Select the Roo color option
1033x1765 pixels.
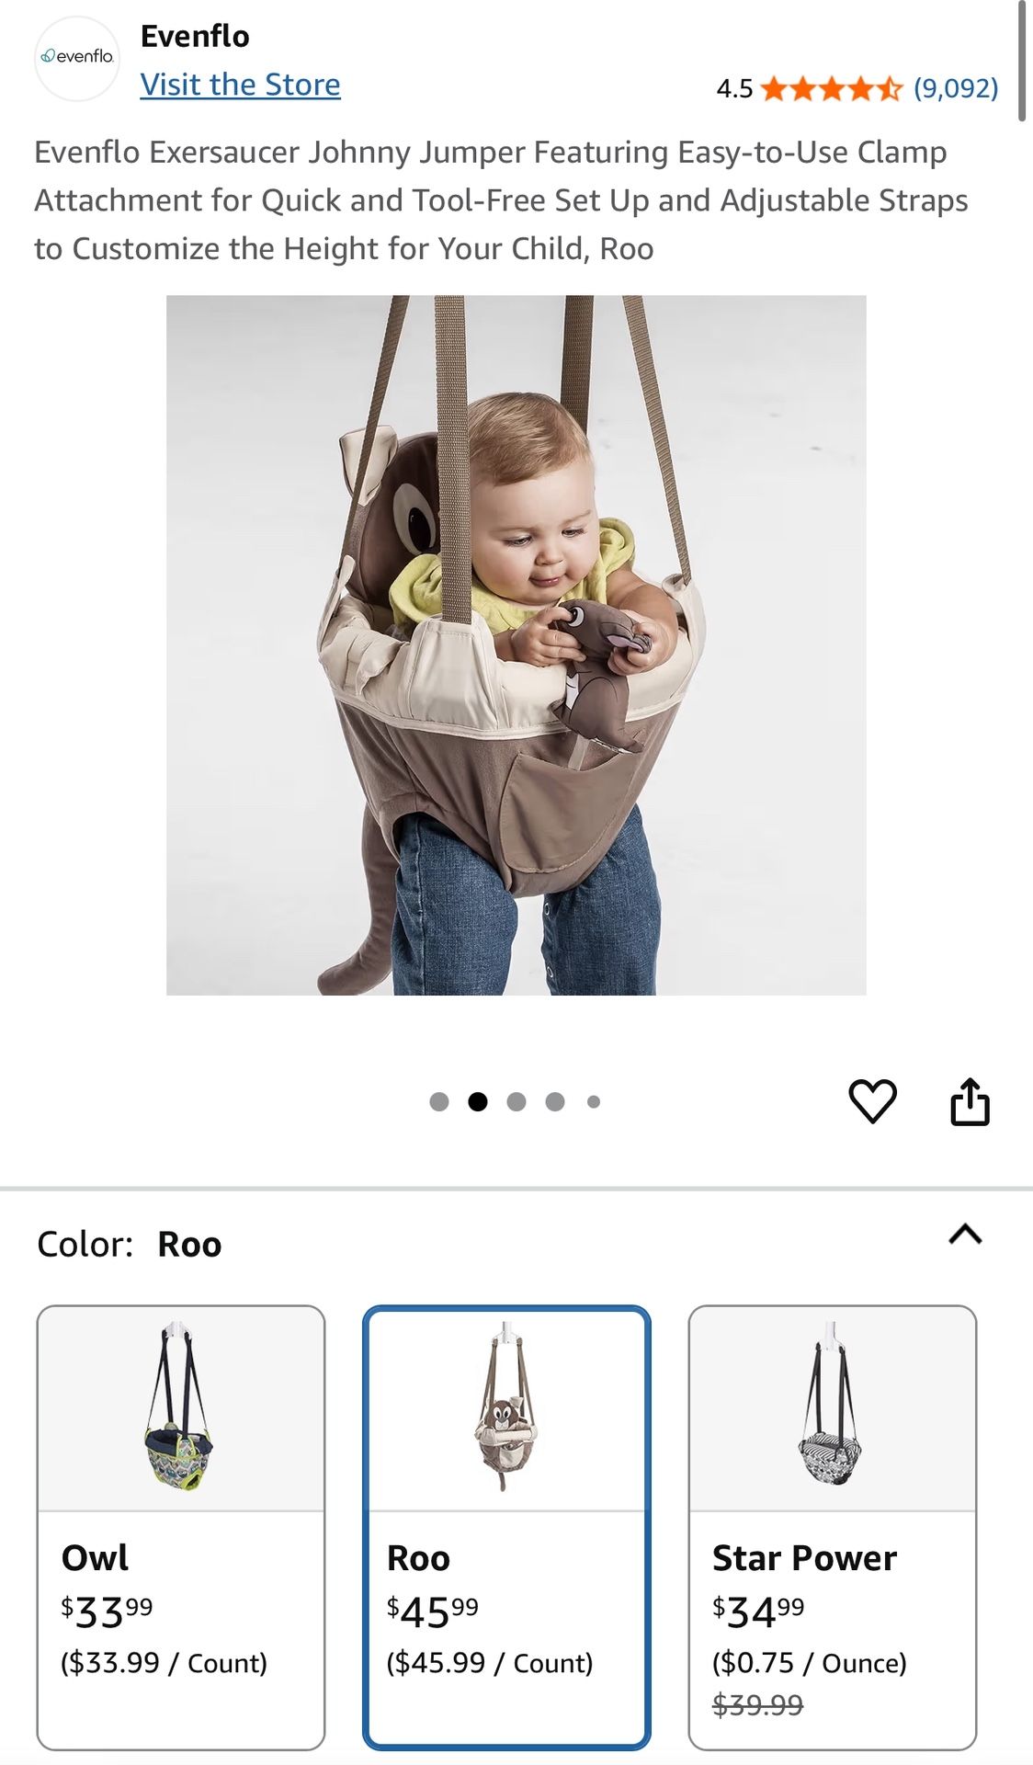pos(506,1527)
